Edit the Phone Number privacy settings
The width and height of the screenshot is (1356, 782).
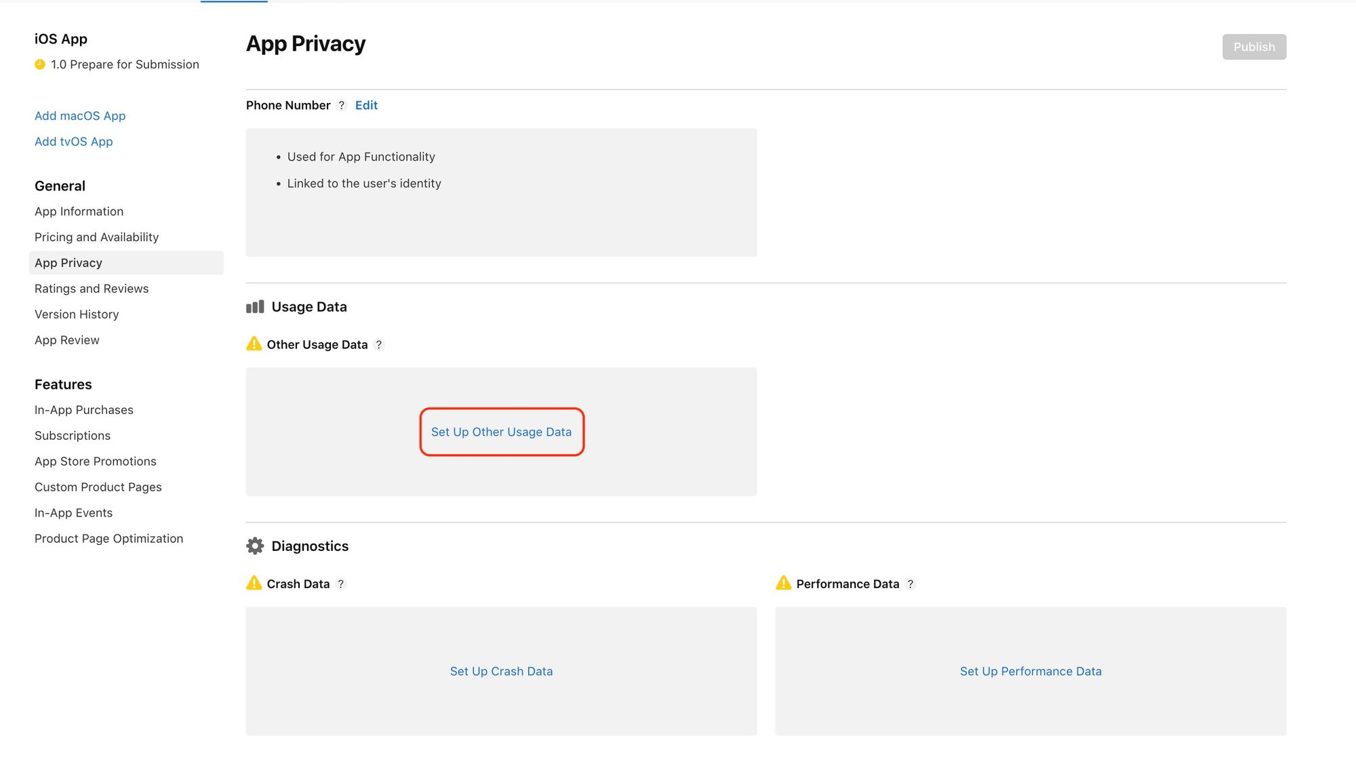[366, 105]
